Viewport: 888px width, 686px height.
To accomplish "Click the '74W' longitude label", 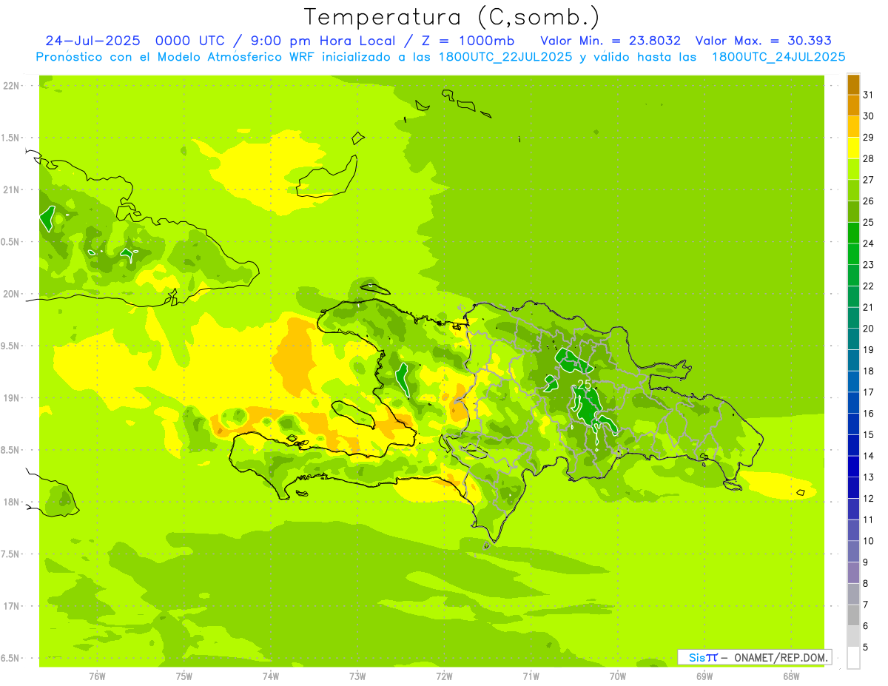I will (271, 676).
